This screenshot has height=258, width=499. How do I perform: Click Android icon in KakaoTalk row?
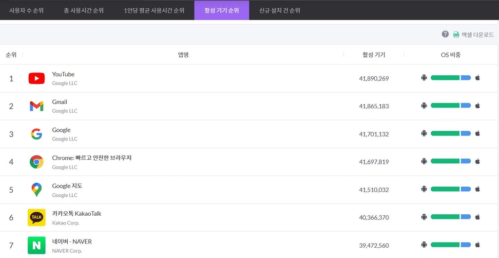[424, 217]
